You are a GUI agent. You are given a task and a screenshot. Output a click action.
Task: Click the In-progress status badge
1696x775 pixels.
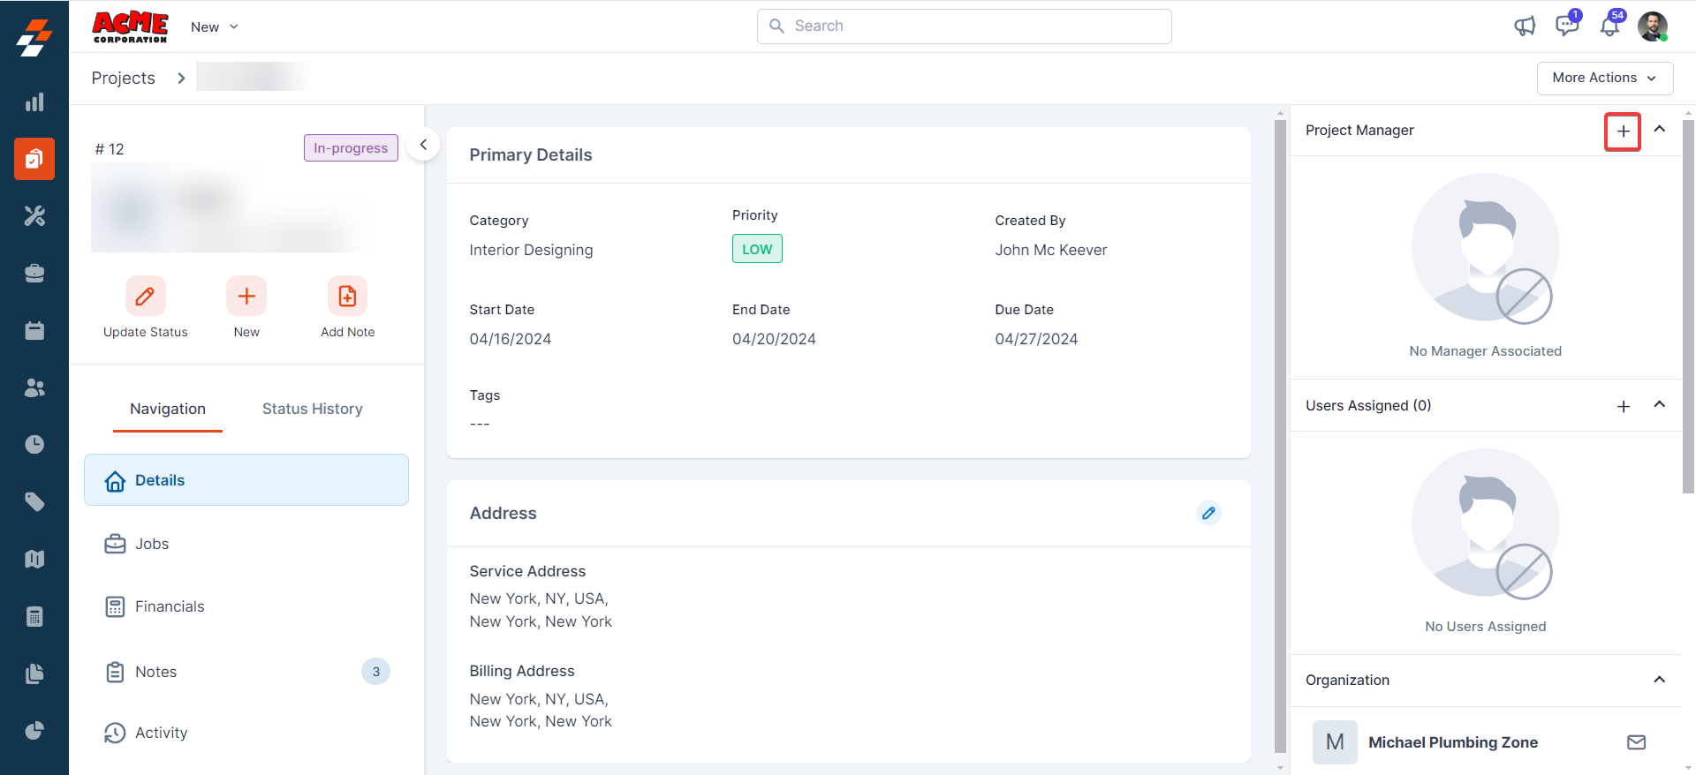coord(351,148)
